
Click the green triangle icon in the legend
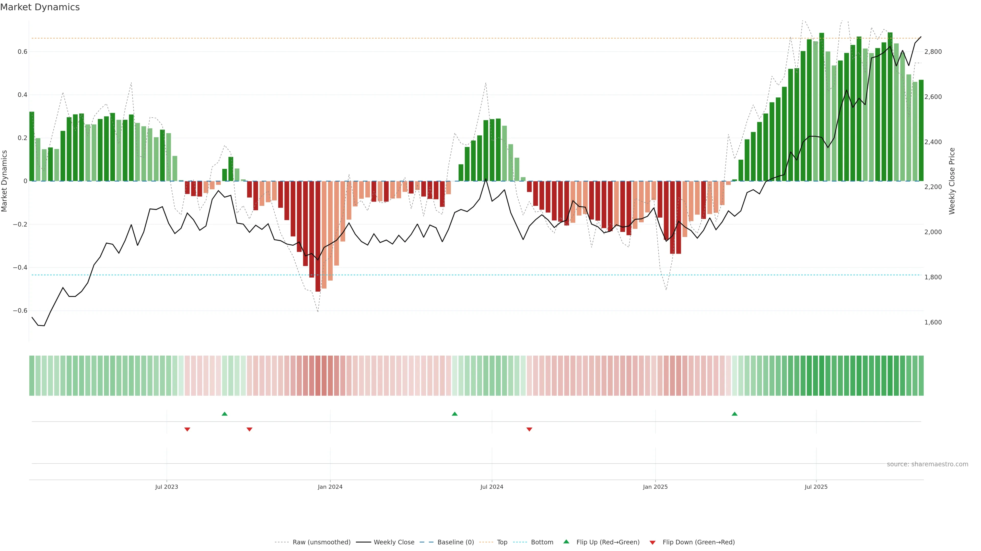click(x=566, y=542)
